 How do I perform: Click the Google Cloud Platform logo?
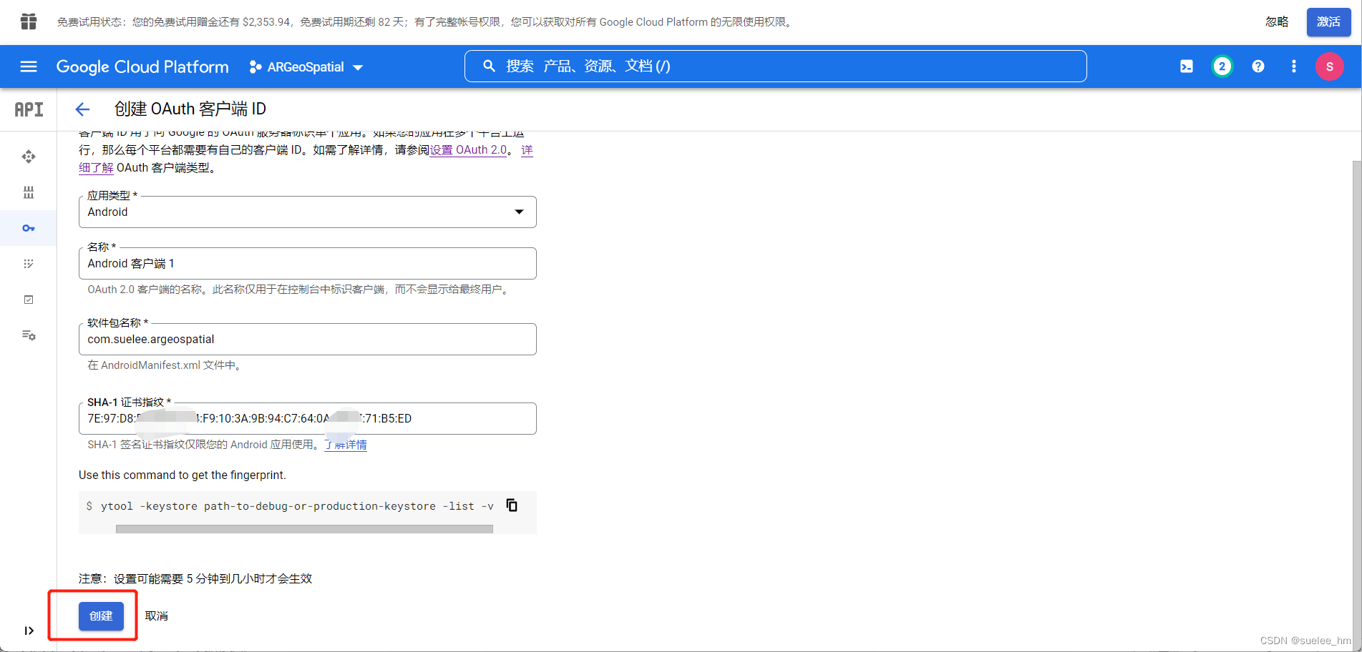tap(142, 66)
